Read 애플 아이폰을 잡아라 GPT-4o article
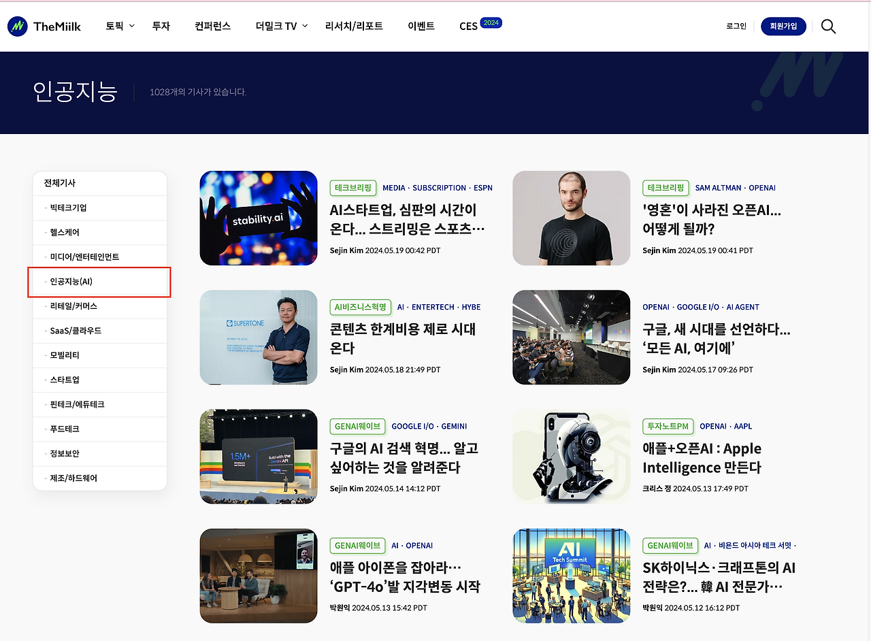Image resolution: width=871 pixels, height=641 pixels. [x=405, y=577]
